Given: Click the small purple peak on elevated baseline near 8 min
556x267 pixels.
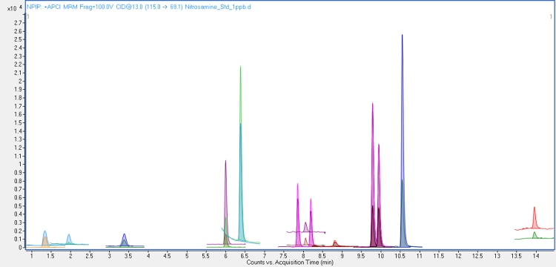Looking at the screenshot, I should (x=305, y=227).
